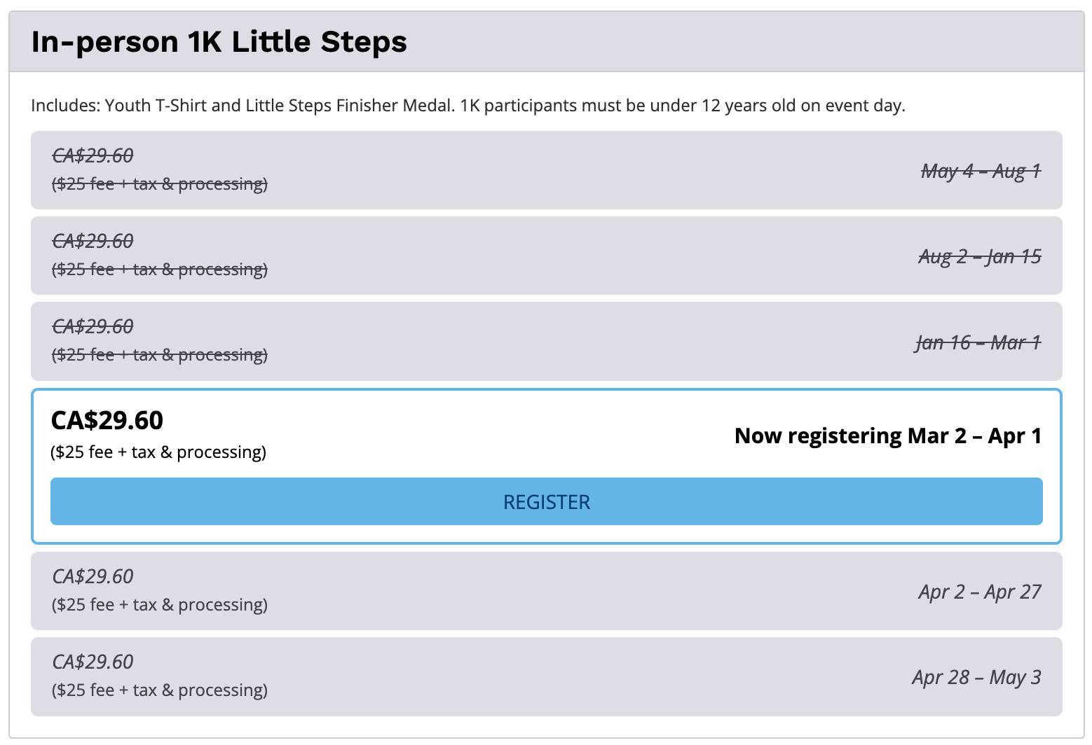Click the struck-through fee note in the Jan 16 tier
The width and height of the screenshot is (1092, 745).
[160, 355]
